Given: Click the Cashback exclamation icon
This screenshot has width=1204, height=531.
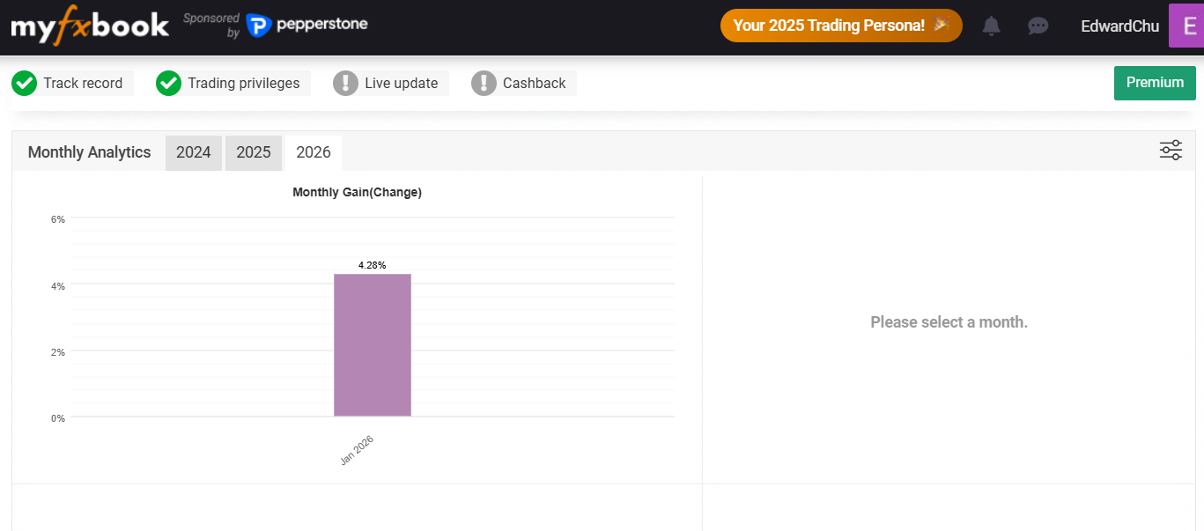Looking at the screenshot, I should click(484, 83).
